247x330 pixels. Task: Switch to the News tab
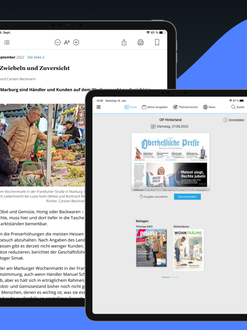pyautogui.click(x=209, y=107)
